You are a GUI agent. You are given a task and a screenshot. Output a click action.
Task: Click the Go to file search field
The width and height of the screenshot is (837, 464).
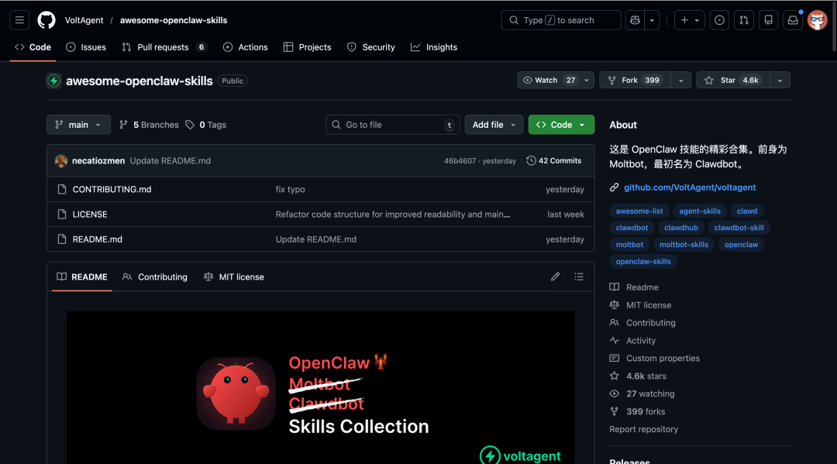coord(392,124)
